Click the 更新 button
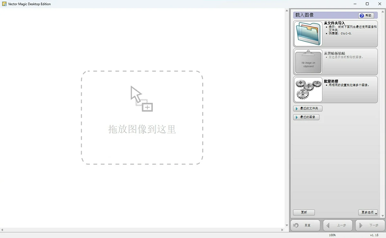Viewport: 386px width, 238px height. [304, 212]
